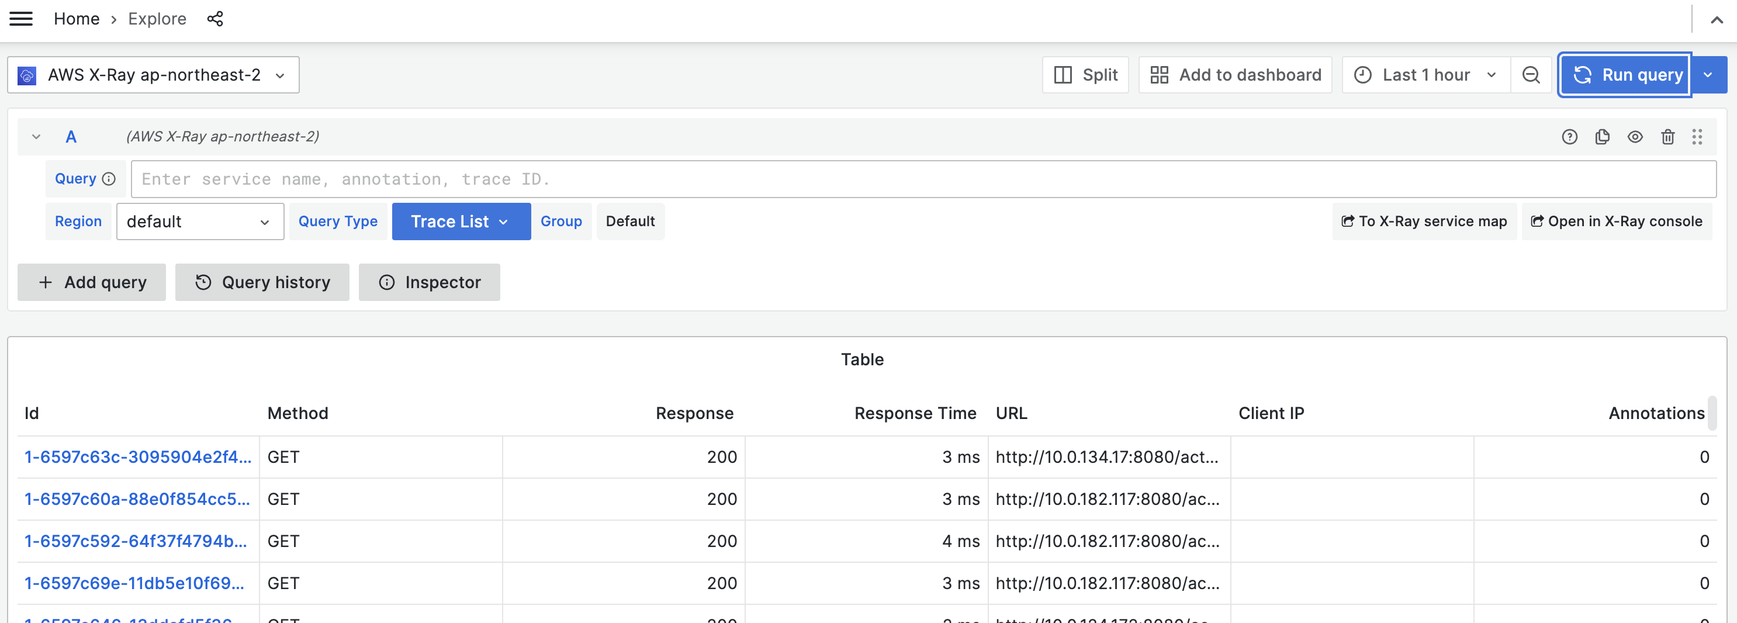Select the Default group dropdown
The image size is (1737, 623).
tap(630, 222)
